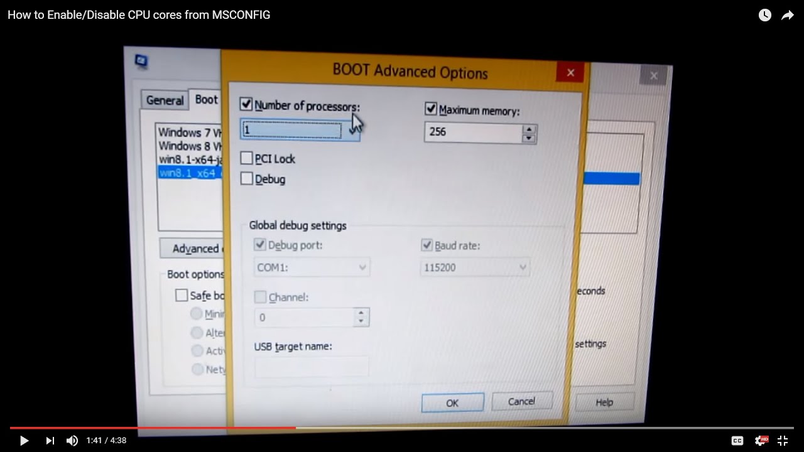
Task: Confirm with OK button
Action: (452, 403)
